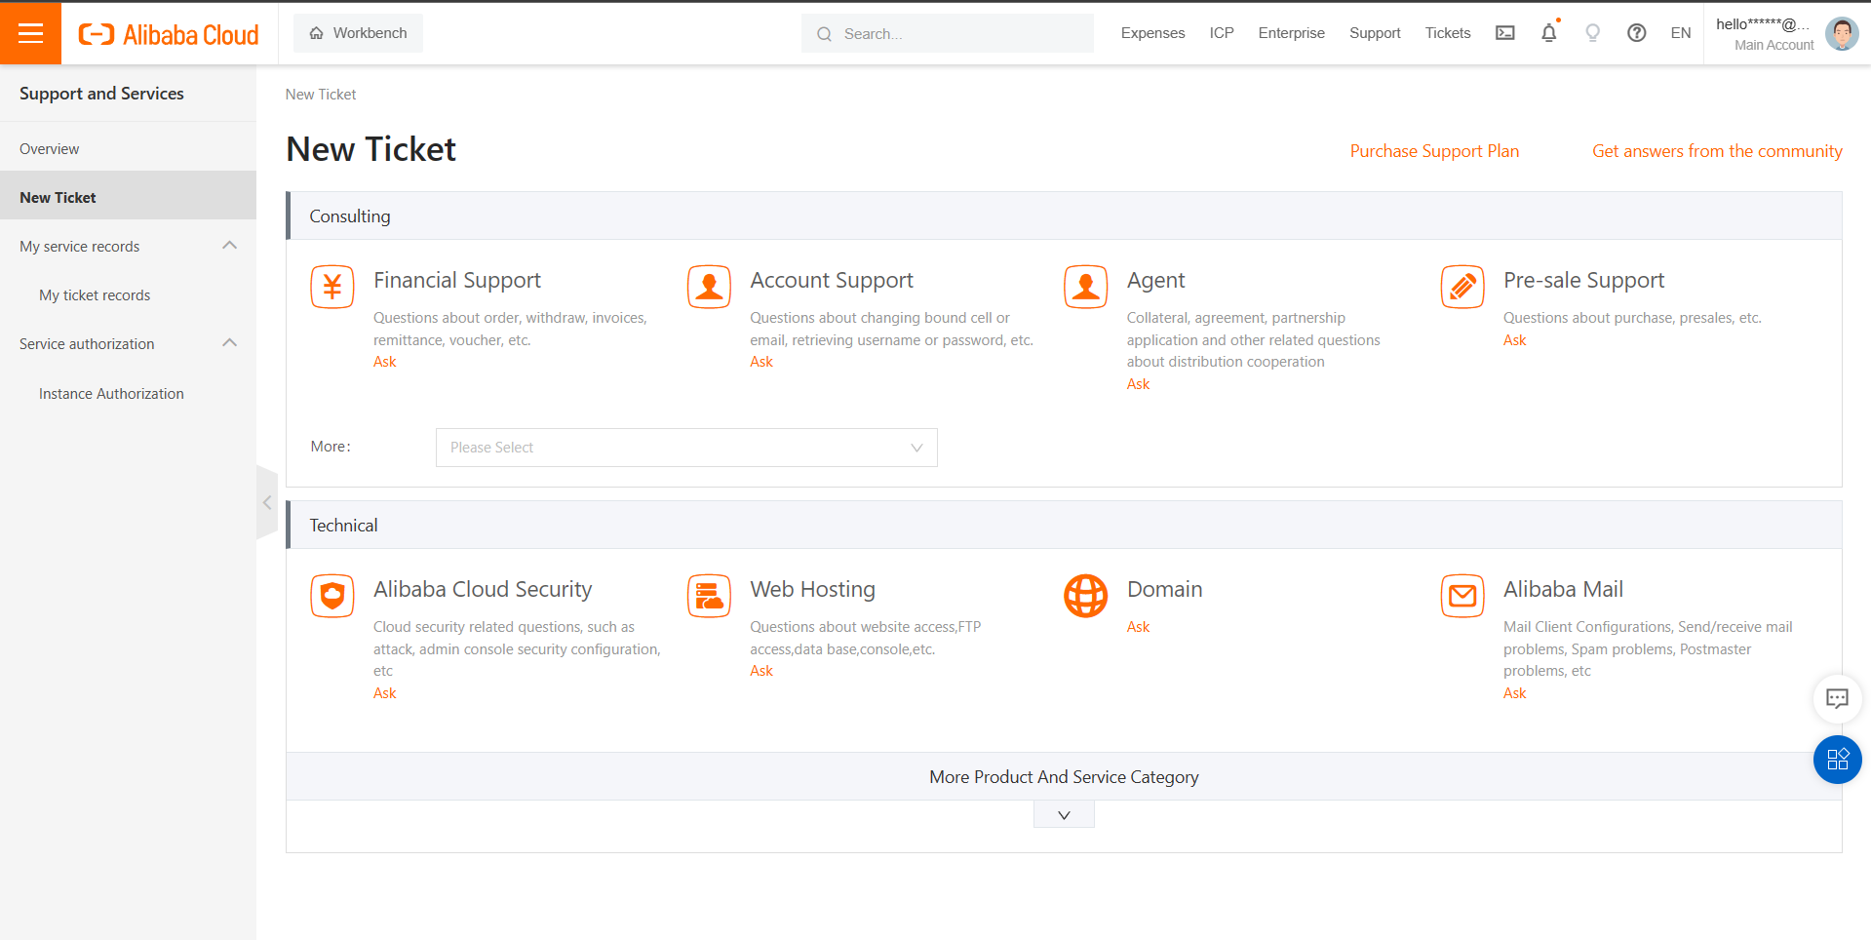Open the Support menu

point(1375,33)
